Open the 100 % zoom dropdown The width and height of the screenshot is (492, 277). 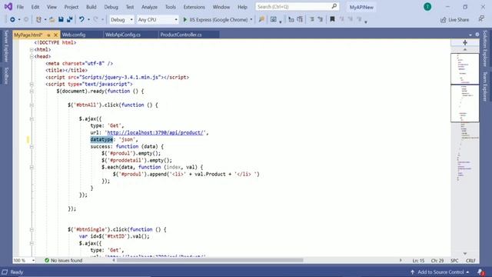tap(24, 260)
